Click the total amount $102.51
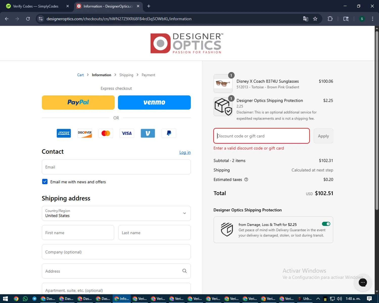 [324, 193]
